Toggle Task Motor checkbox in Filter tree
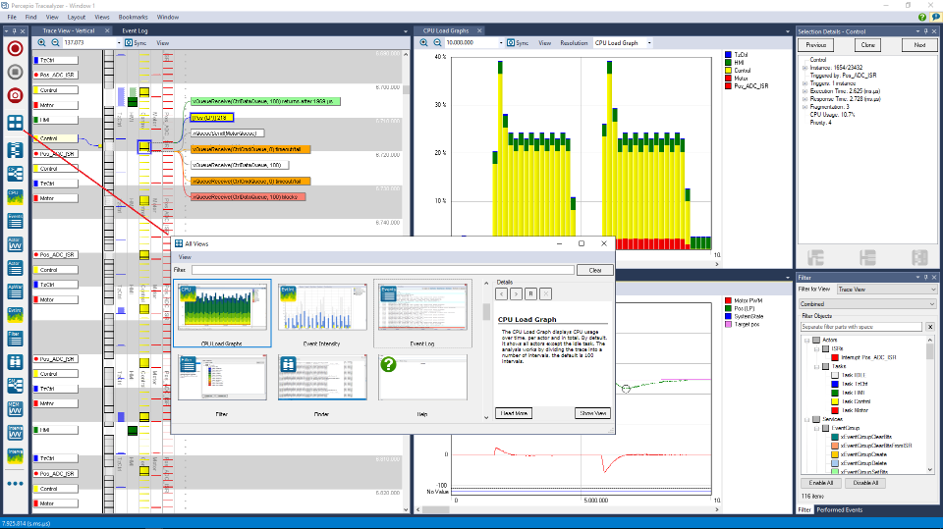Screen dimensions: 943x529 click(835, 410)
